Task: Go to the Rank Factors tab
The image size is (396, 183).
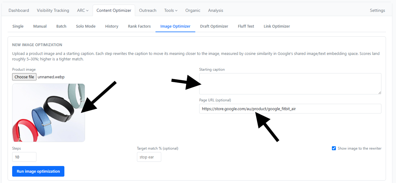Action: pyautogui.click(x=139, y=26)
